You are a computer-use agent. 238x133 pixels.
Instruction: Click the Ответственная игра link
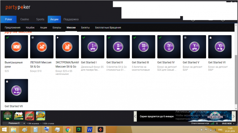coord(200,123)
